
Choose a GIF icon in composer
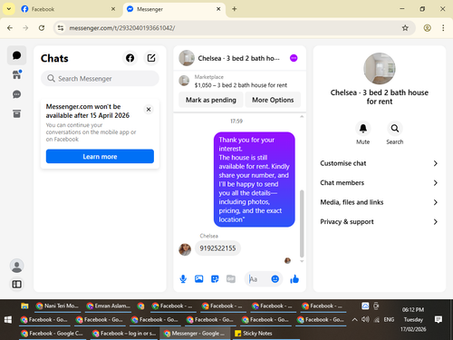tap(231, 278)
